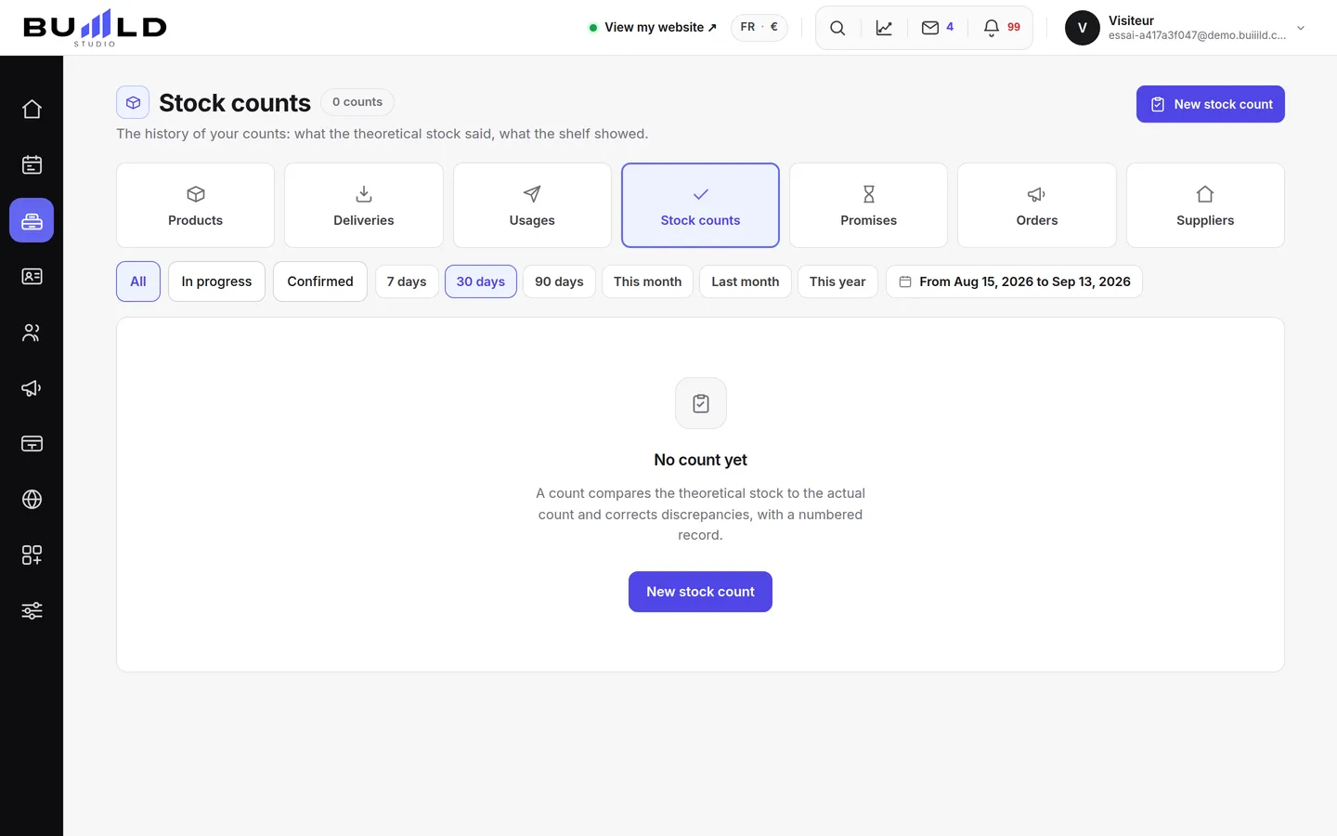Filter counts by In progress status
The height and width of the screenshot is (836, 1337).
pos(216,281)
